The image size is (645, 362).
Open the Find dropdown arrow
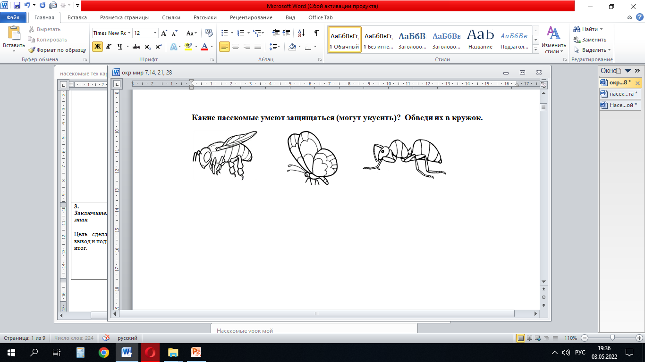click(x=601, y=29)
